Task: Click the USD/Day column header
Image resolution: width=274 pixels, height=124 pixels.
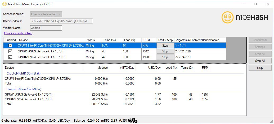Action: (x=149, y=68)
